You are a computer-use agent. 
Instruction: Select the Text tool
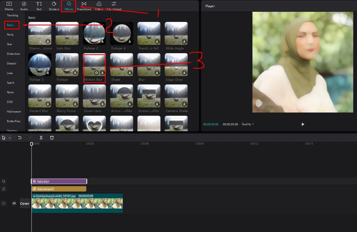click(39, 6)
